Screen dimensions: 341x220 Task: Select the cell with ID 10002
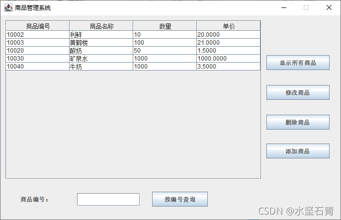38,35
